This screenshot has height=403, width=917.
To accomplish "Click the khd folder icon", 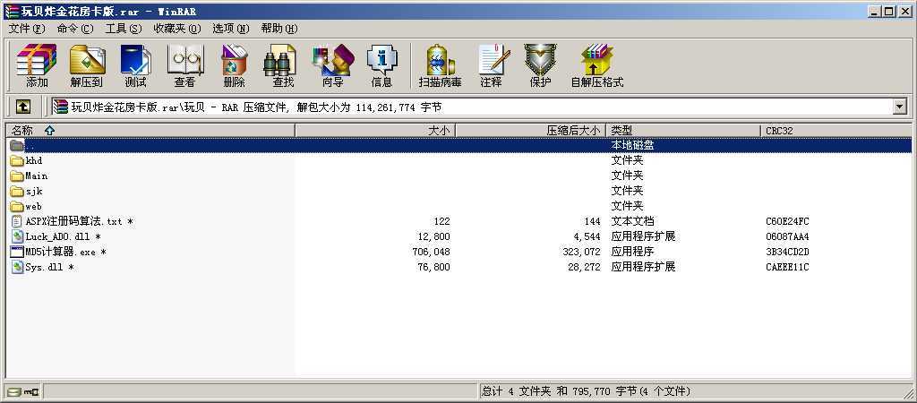I will coord(17,160).
